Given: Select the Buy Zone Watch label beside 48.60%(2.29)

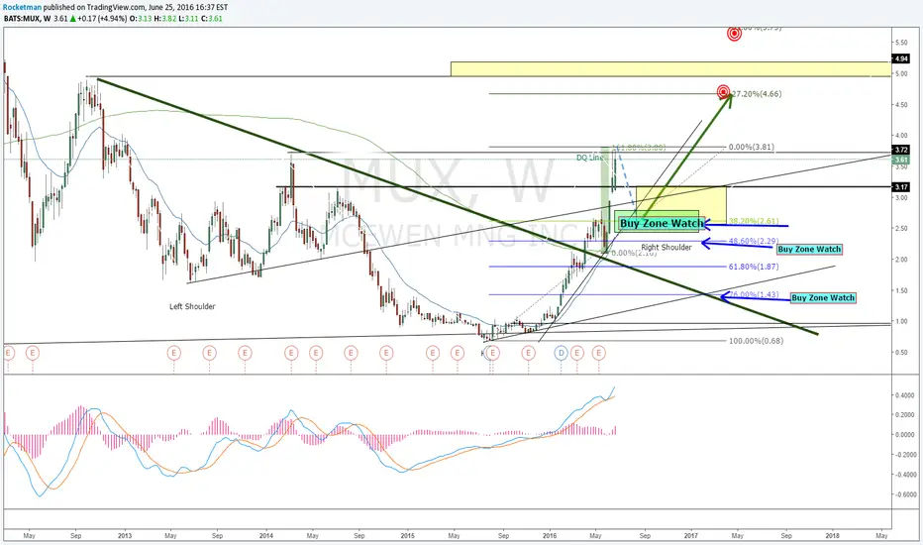Looking at the screenshot, I should 809,250.
